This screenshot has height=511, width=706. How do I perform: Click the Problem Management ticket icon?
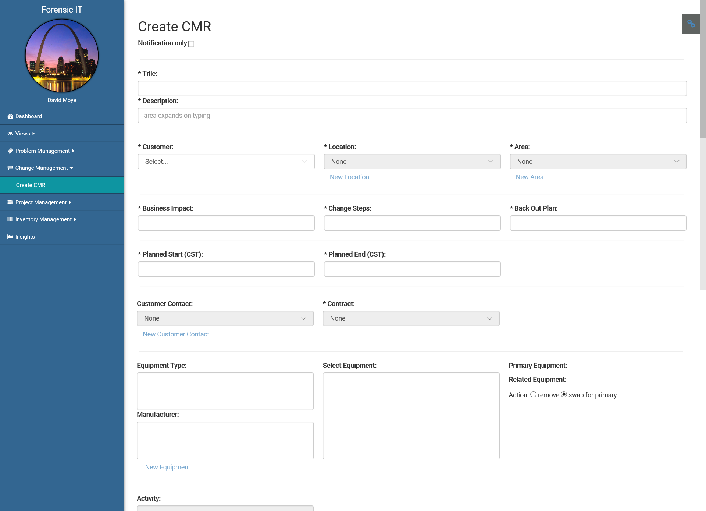[x=10, y=151]
